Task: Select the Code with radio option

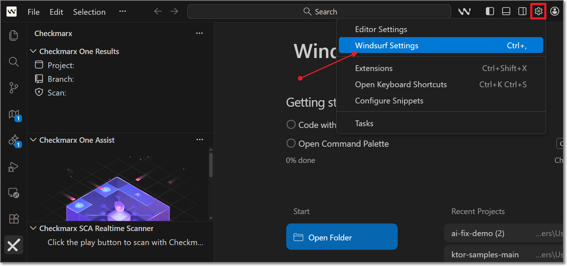Action: (291, 125)
